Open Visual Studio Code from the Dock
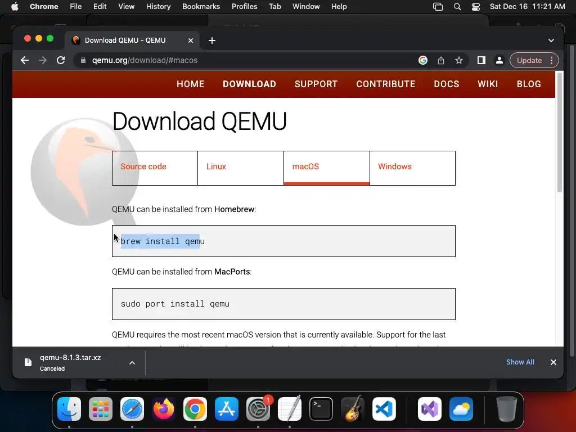Image resolution: width=576 pixels, height=432 pixels. (384, 409)
